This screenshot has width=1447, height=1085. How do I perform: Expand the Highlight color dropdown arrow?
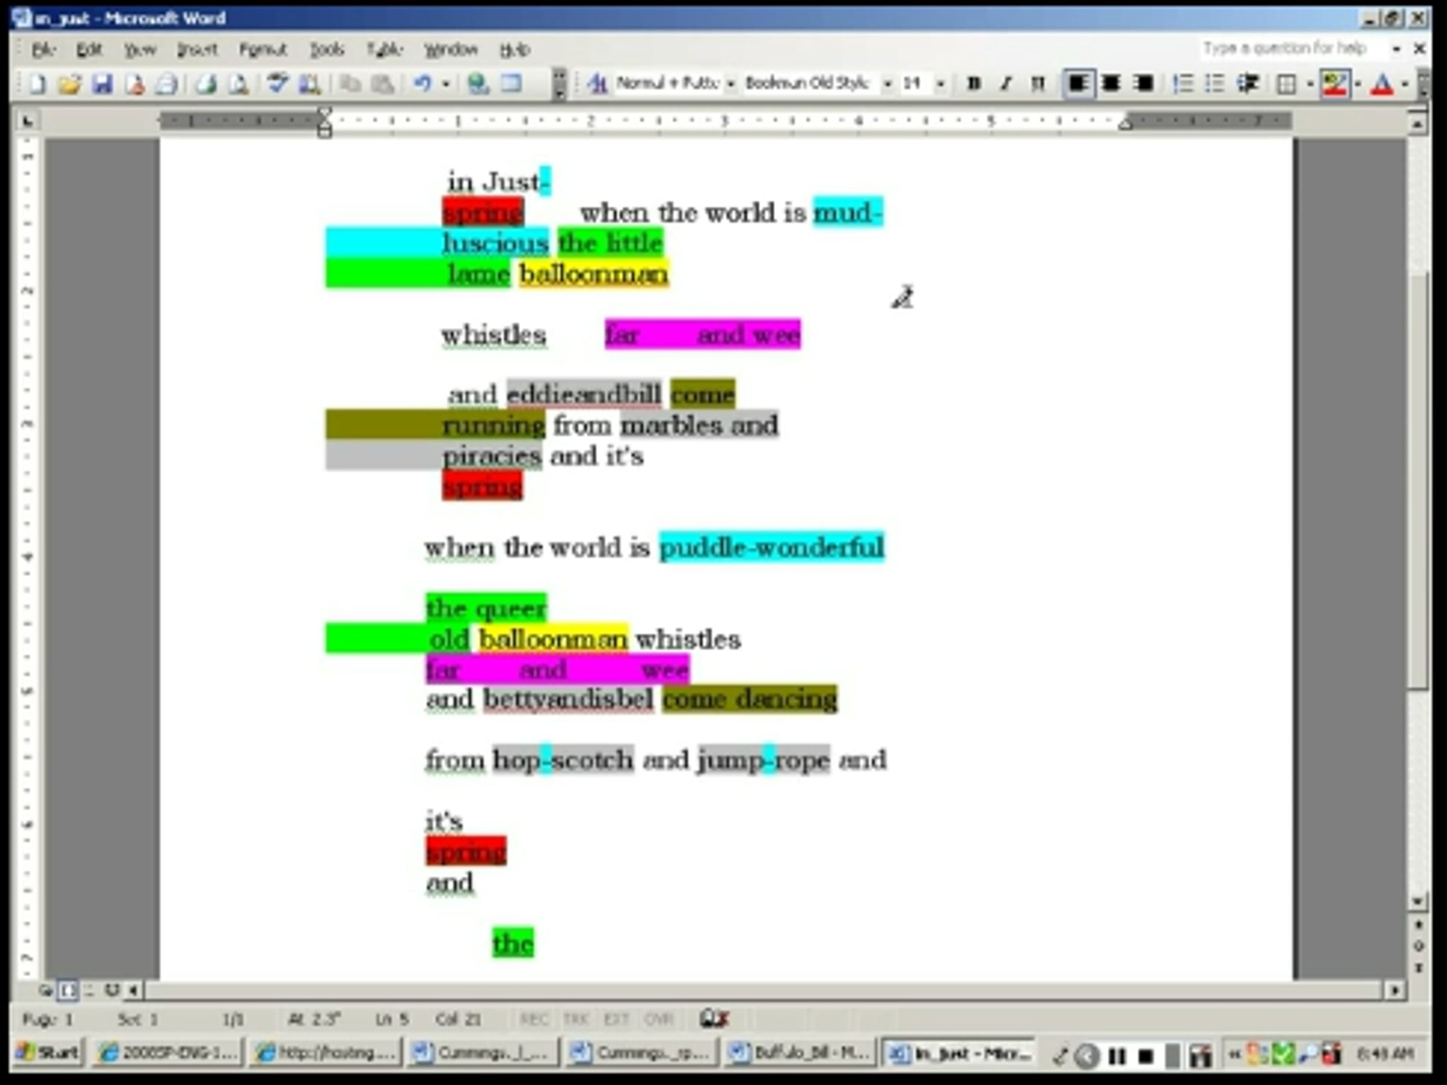point(1358,84)
